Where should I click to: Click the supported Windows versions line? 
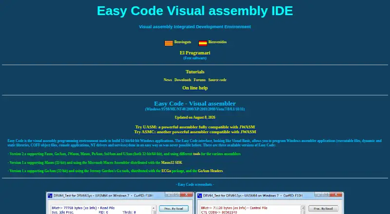(195, 109)
